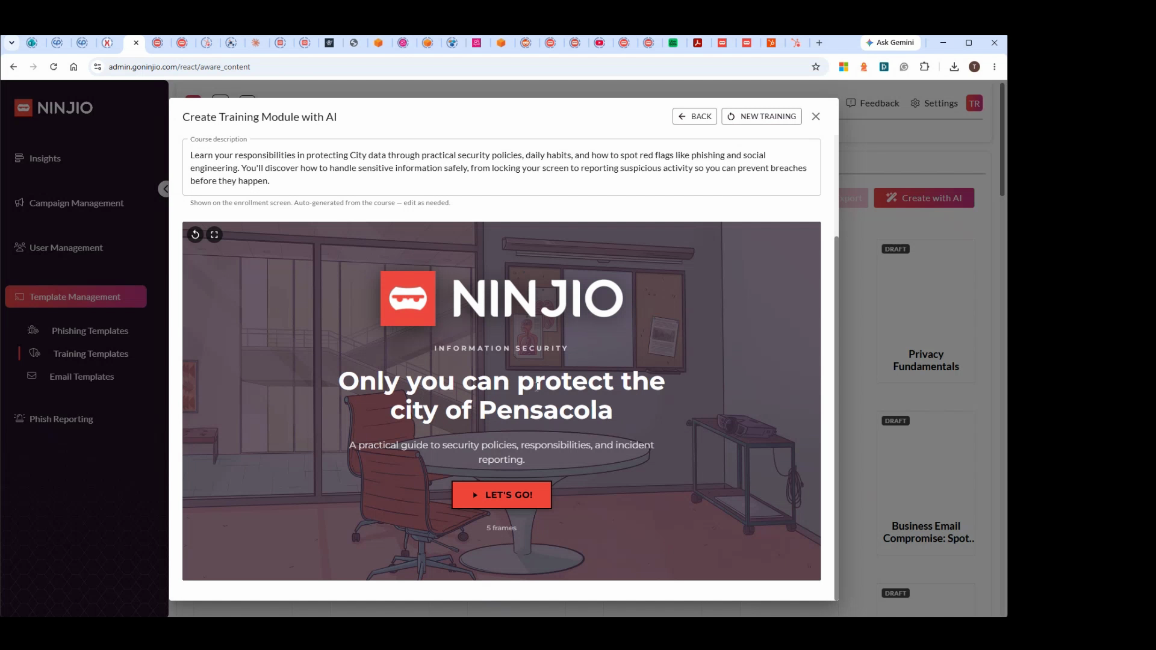Click the BACK button in dialog
The height and width of the screenshot is (650, 1156).
pos(695,117)
